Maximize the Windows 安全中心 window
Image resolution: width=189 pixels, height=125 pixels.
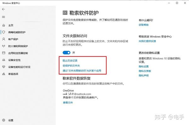(x=177, y=3)
